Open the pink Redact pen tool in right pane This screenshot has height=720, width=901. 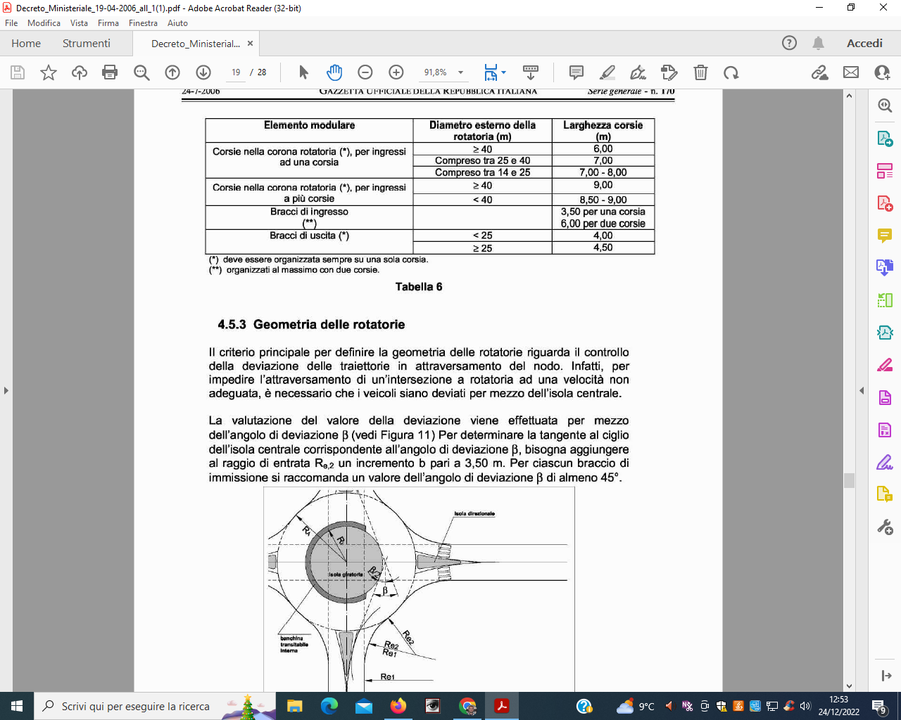(885, 365)
